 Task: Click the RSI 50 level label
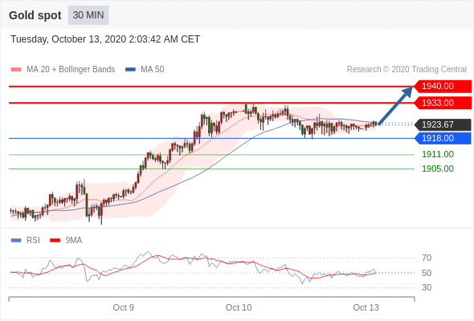tap(427, 273)
